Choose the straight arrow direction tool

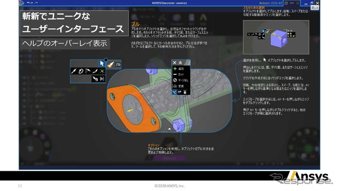74,71
